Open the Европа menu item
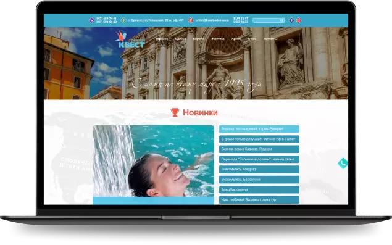Viewport: 392px width, 245px height. (199, 39)
